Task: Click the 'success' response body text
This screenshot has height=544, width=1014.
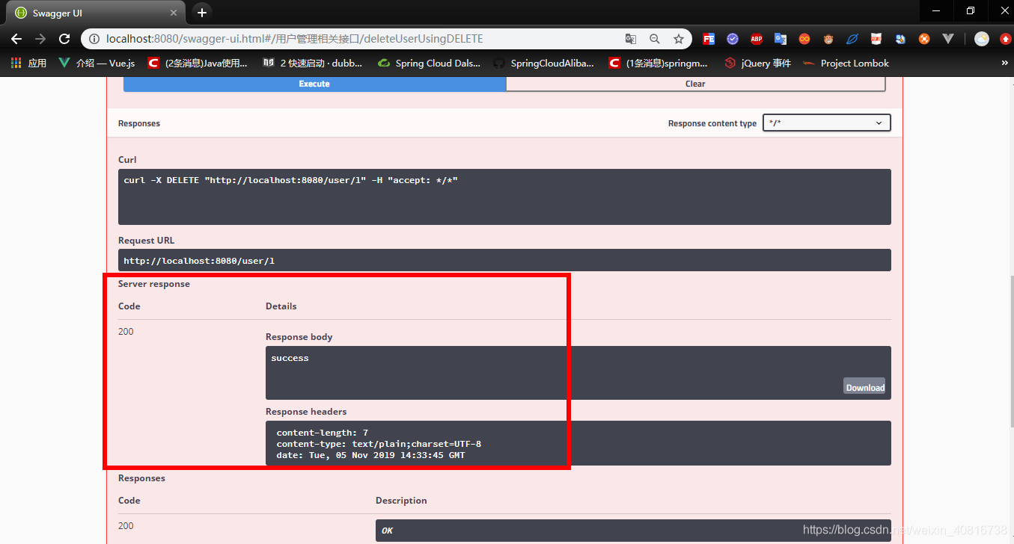Action: 290,358
